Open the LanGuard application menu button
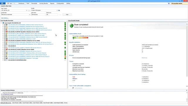188x106 pixels. 3,3
